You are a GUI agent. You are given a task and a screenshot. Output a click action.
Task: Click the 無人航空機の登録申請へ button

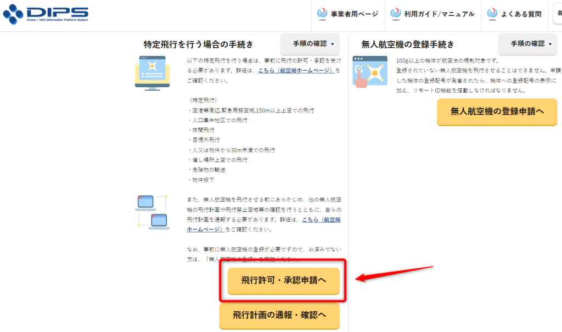point(497,112)
